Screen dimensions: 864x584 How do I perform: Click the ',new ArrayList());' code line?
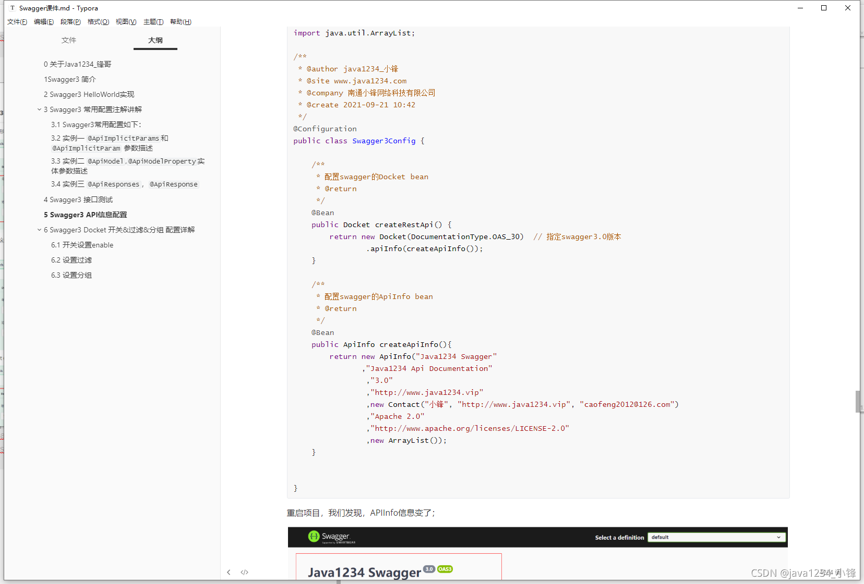point(406,440)
